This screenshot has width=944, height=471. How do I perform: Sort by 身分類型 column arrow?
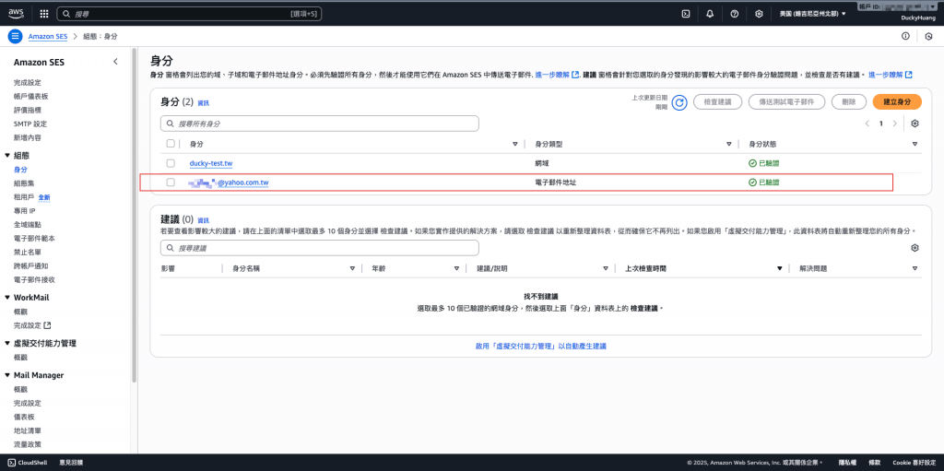pyautogui.click(x=729, y=145)
